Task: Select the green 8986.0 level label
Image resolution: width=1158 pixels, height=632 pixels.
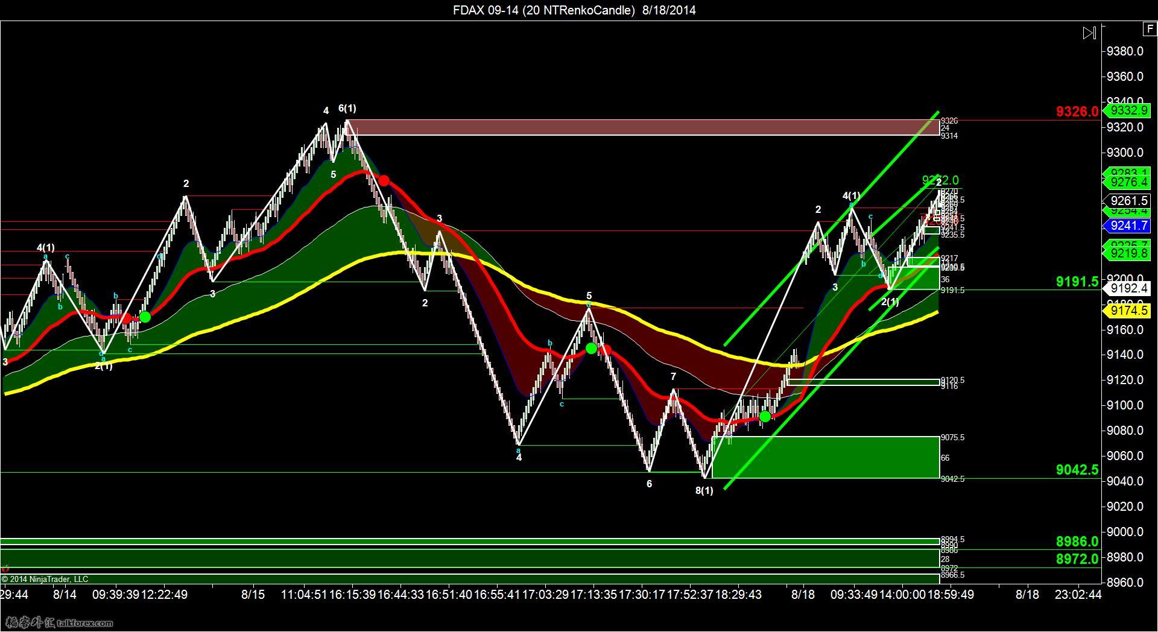Action: 1077,542
